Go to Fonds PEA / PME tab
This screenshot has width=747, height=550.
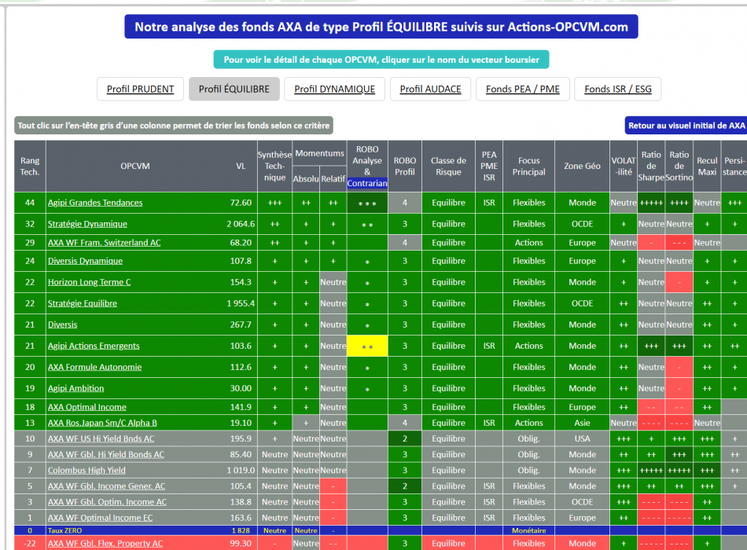tap(523, 89)
